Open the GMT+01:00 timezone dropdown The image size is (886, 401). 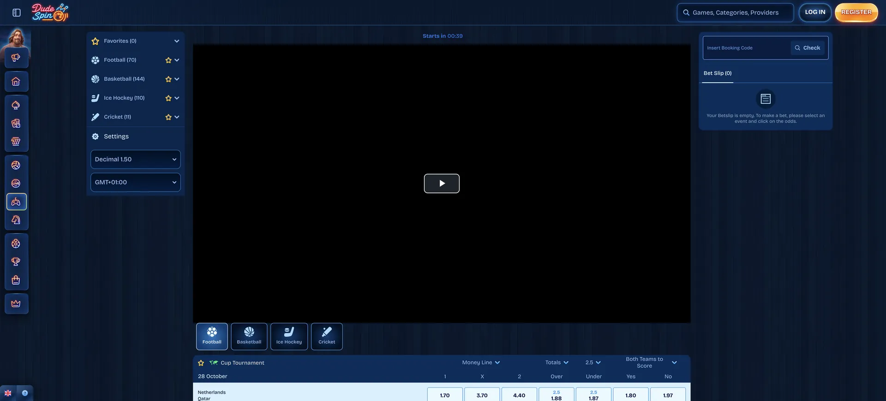[136, 182]
